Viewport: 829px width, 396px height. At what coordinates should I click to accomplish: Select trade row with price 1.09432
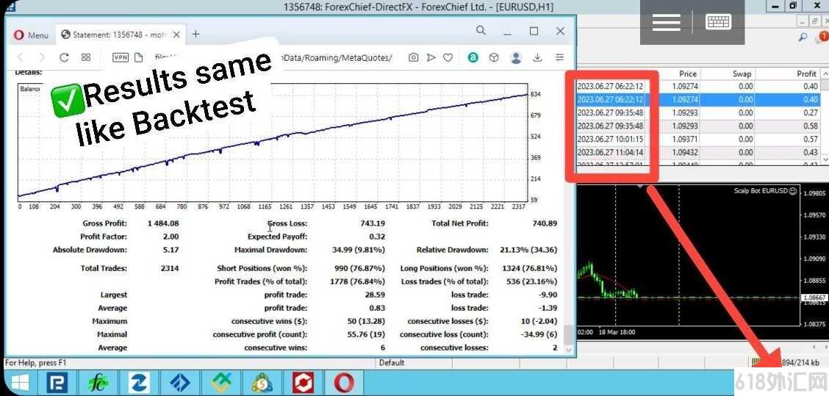click(x=697, y=152)
